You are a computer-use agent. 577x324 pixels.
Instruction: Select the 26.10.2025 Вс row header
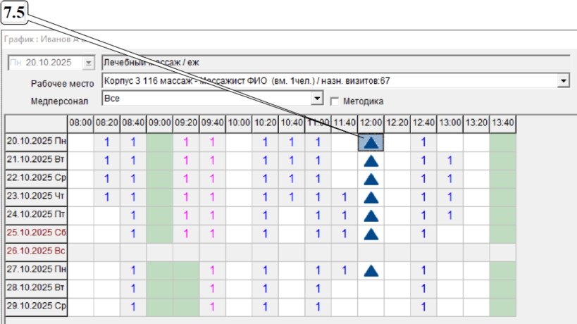(x=36, y=251)
